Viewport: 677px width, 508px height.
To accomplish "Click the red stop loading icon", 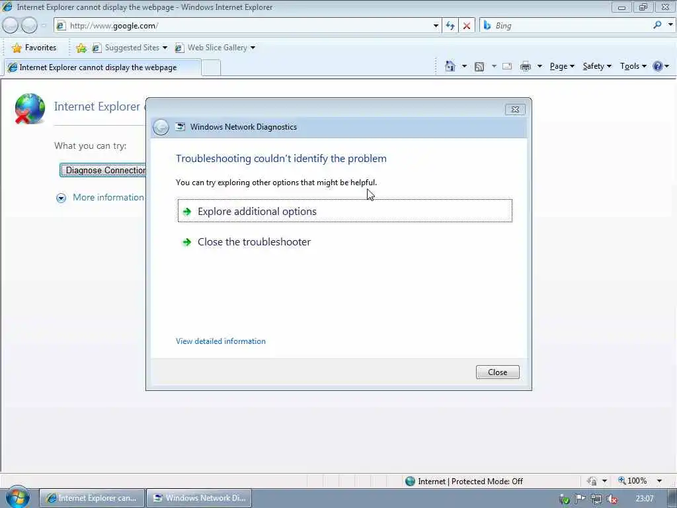I will pos(467,26).
